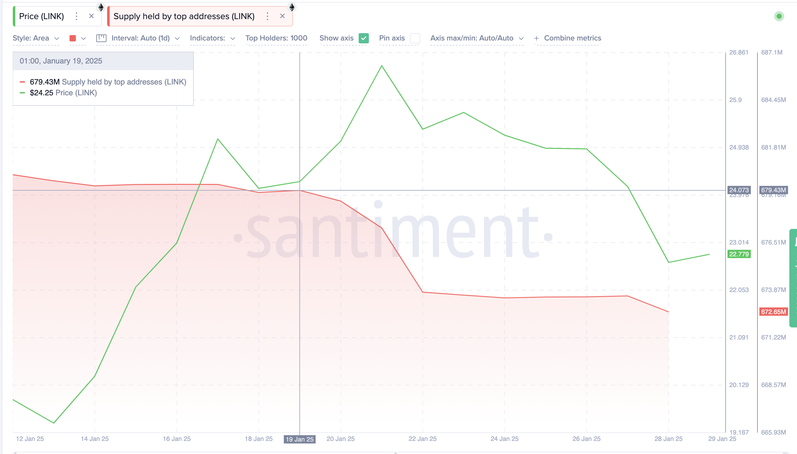Viewport: 797px width, 454px height.
Task: Click the 687.1M supply axis label
Action: [772, 52]
